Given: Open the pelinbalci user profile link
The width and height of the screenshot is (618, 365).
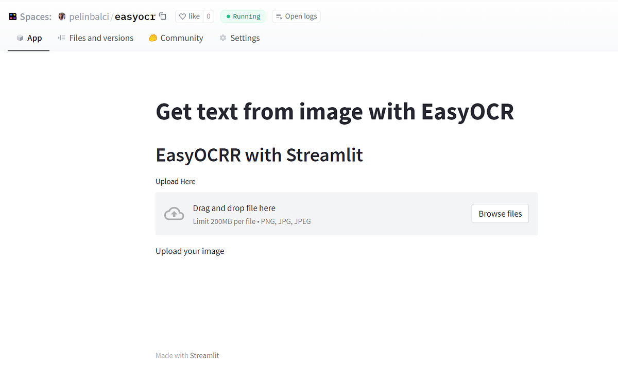Looking at the screenshot, I should click(x=89, y=16).
